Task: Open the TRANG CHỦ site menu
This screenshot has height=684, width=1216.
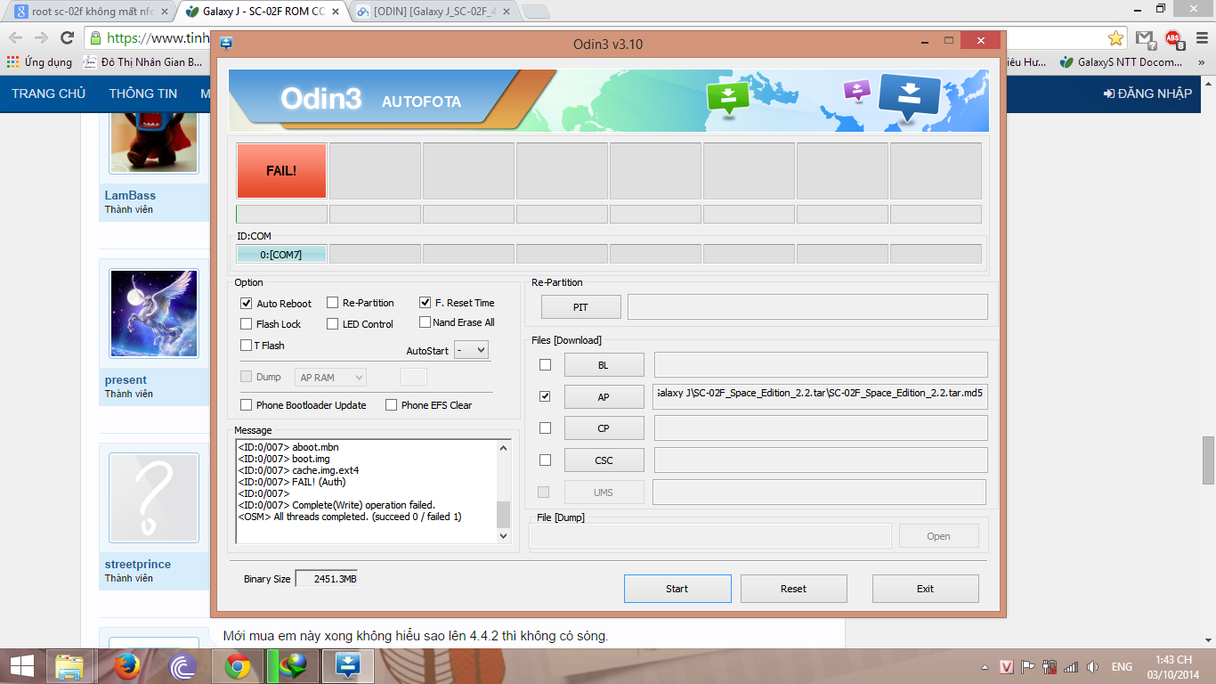Action: coord(49,94)
